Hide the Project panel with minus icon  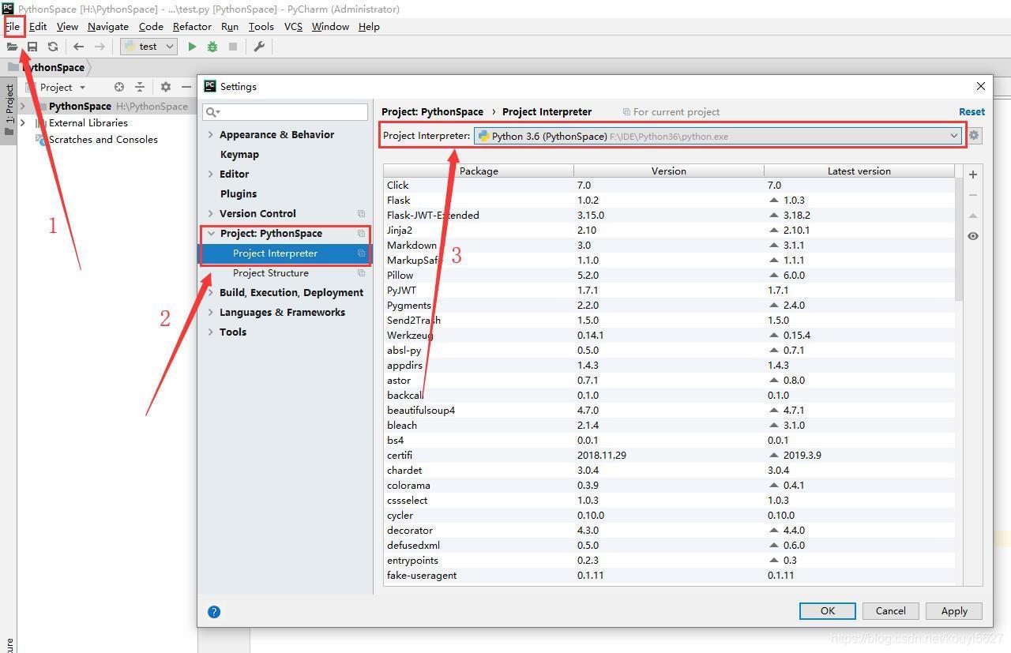pos(186,87)
